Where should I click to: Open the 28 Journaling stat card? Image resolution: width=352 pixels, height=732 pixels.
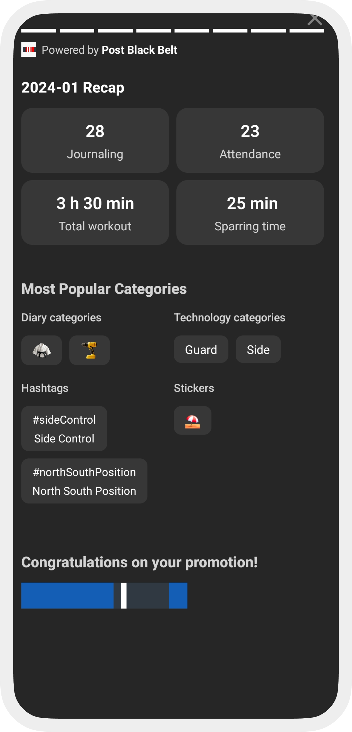[x=95, y=140]
